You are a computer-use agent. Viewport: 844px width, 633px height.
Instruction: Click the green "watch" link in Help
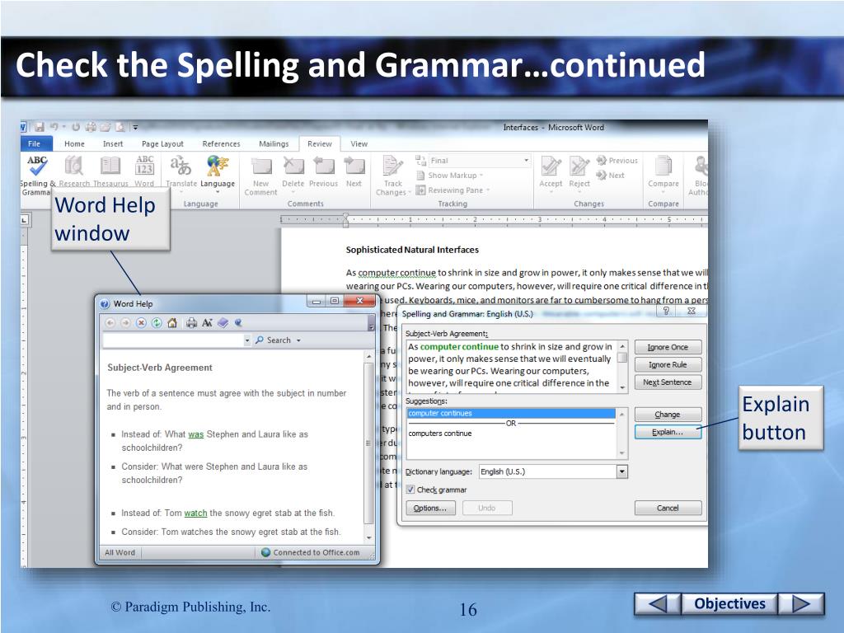pyautogui.click(x=195, y=513)
